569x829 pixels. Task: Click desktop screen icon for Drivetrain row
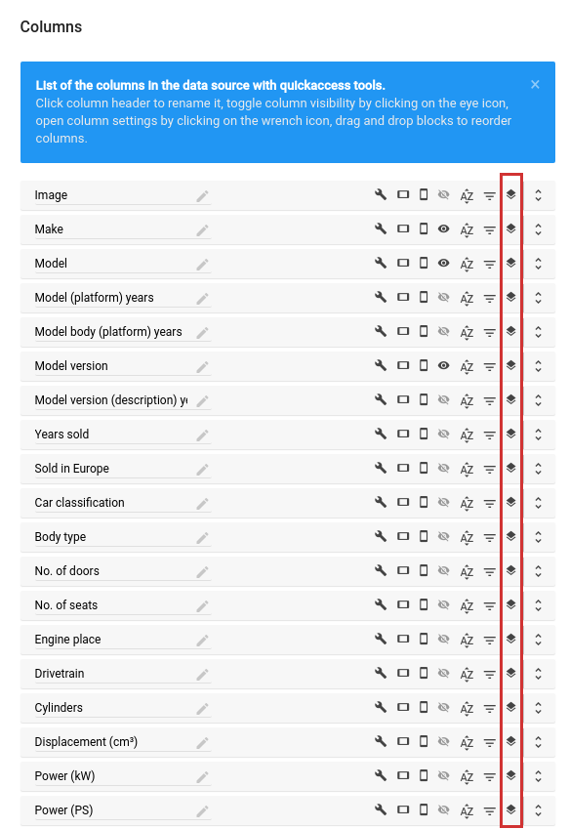(x=403, y=673)
